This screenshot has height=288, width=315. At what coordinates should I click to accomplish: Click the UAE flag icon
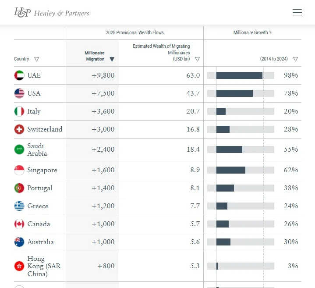tap(19, 75)
